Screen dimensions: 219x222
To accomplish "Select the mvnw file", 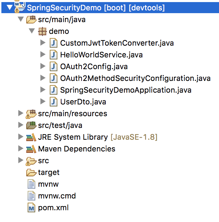I will (48, 184).
